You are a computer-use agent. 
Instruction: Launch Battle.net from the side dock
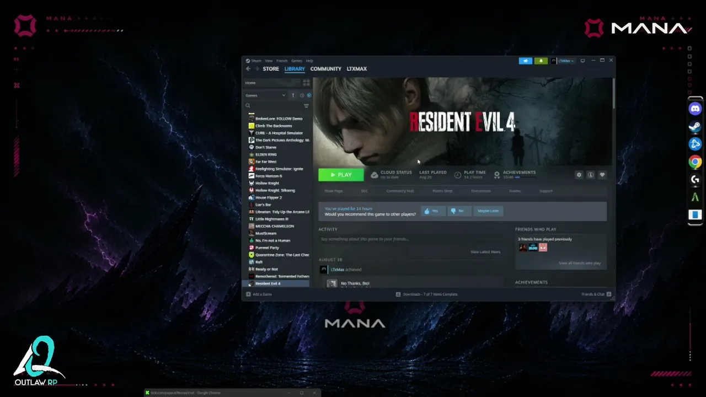[x=695, y=144]
